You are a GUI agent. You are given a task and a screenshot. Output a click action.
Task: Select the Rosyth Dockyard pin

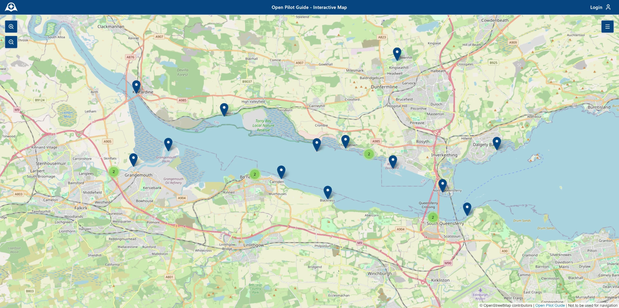(x=393, y=161)
